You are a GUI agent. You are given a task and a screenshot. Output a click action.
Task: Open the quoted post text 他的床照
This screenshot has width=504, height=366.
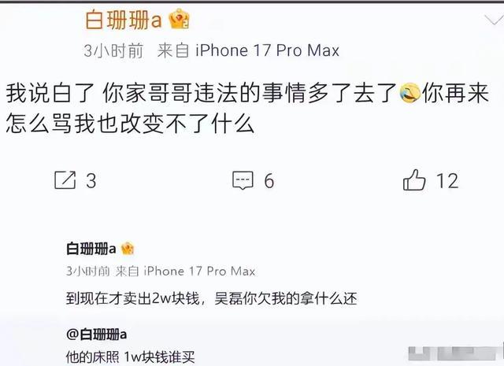pos(131,357)
